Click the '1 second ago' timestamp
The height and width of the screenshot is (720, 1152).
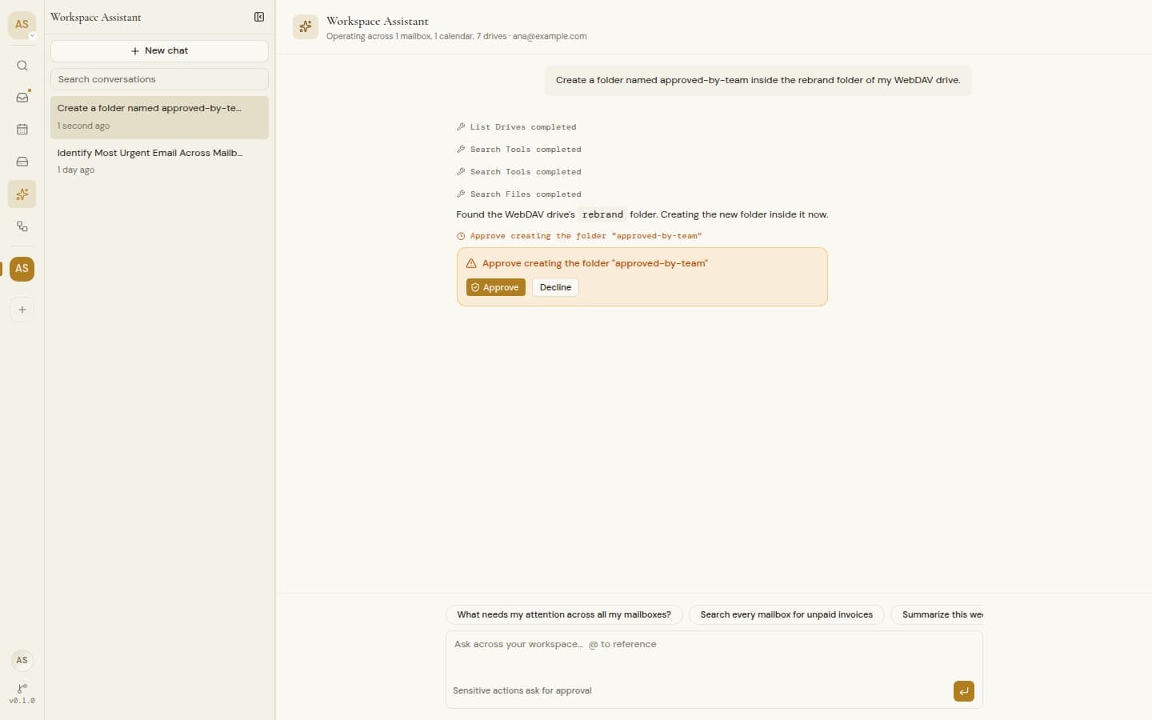[x=83, y=126]
